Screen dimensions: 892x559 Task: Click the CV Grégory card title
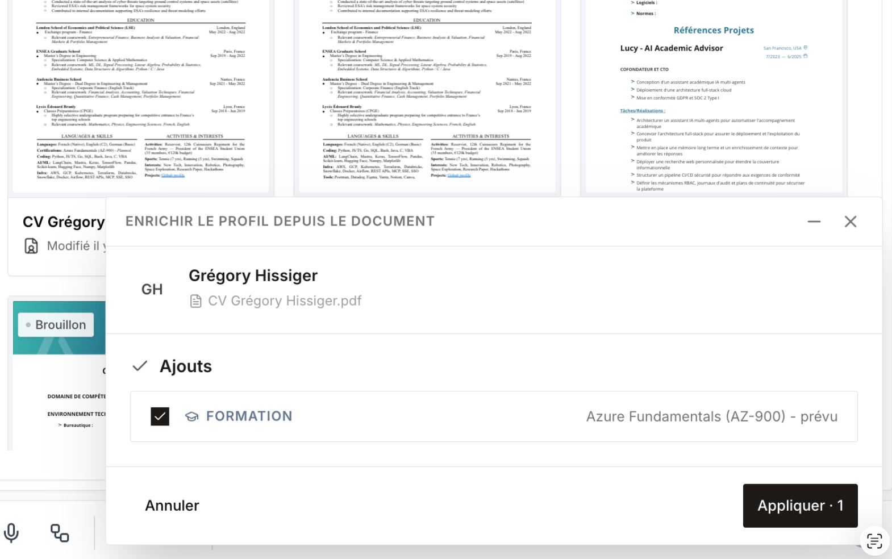click(x=64, y=222)
